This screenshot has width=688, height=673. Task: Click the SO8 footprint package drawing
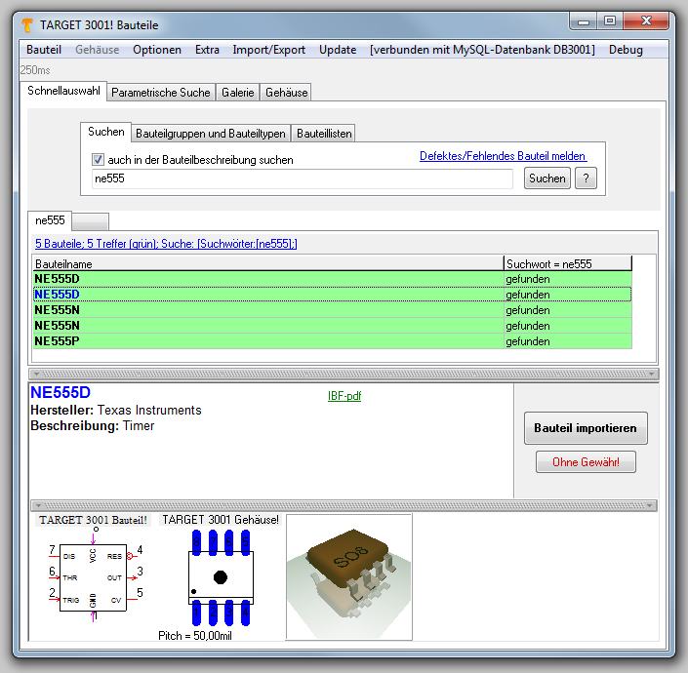(x=221, y=577)
